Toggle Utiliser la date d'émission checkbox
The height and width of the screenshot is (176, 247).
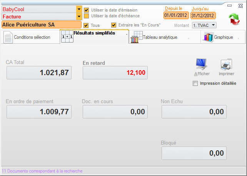(87, 10)
